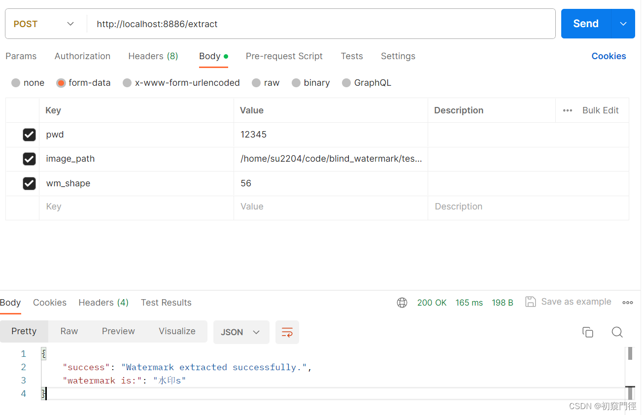644x415 pixels.
Task: Select the GraphQL body type radio
Action: 346,83
